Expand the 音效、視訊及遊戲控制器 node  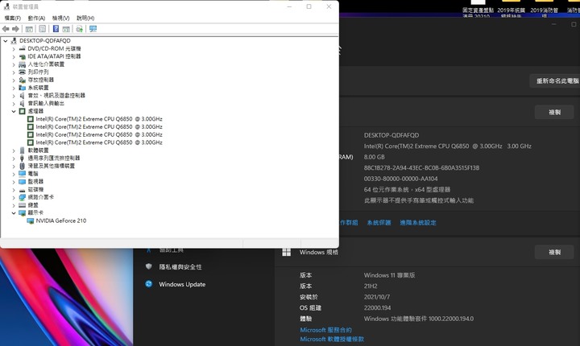pos(14,96)
